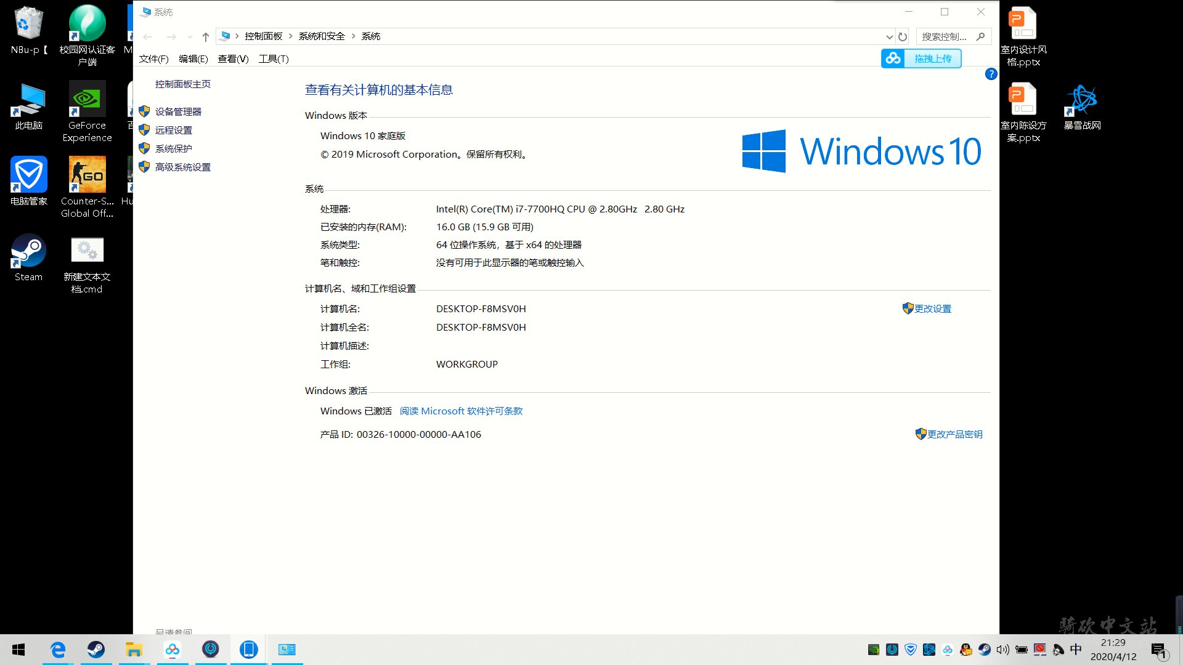1183x665 pixels.
Task: Open the Windows Start menu
Action: pos(18,650)
